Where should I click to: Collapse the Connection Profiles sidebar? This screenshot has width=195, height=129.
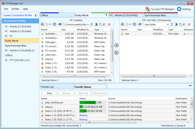point(35,15)
